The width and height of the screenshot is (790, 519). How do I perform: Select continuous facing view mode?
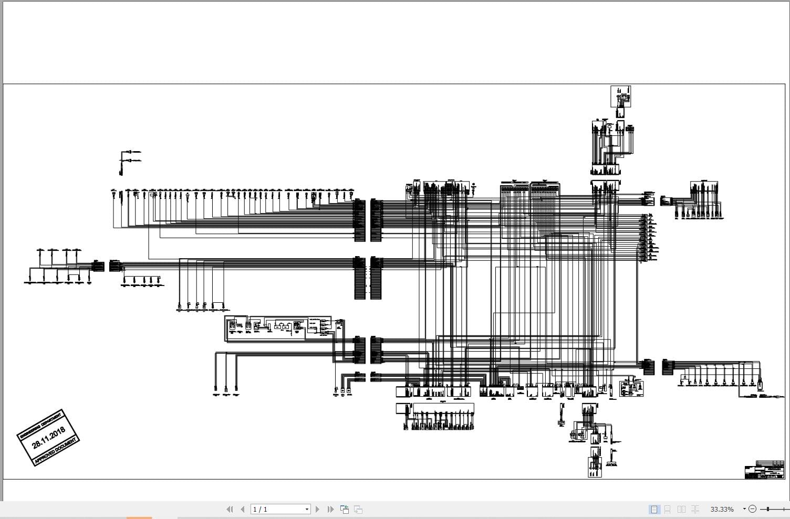695,509
